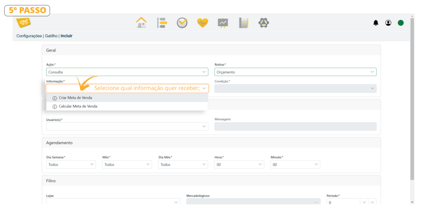
Task: Increase Período with up arrow
Action: pyautogui.click(x=372, y=202)
